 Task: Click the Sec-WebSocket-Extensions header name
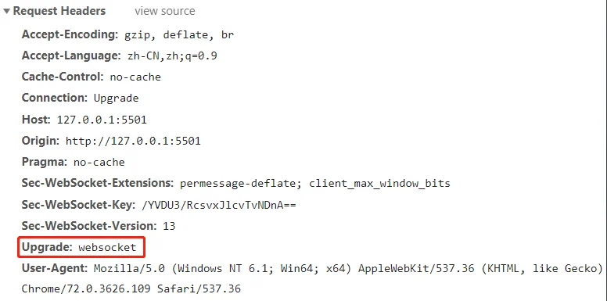point(98,183)
